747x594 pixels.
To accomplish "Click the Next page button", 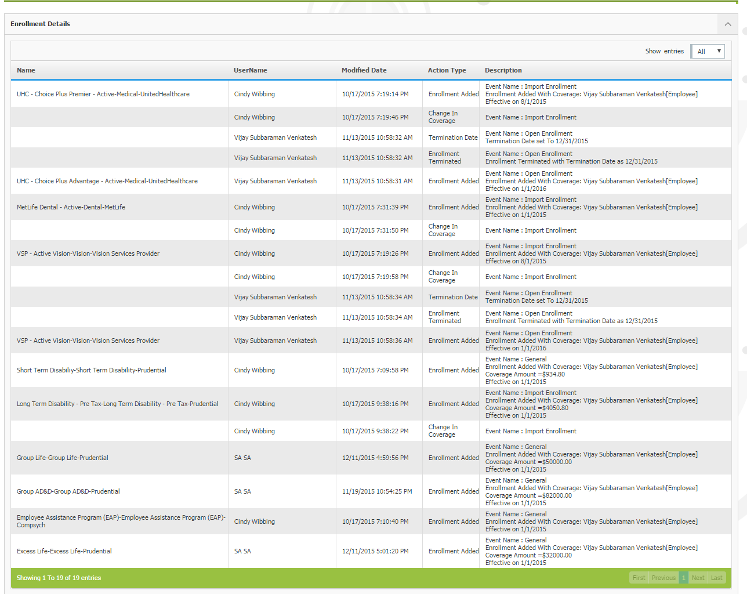I will tap(698, 578).
